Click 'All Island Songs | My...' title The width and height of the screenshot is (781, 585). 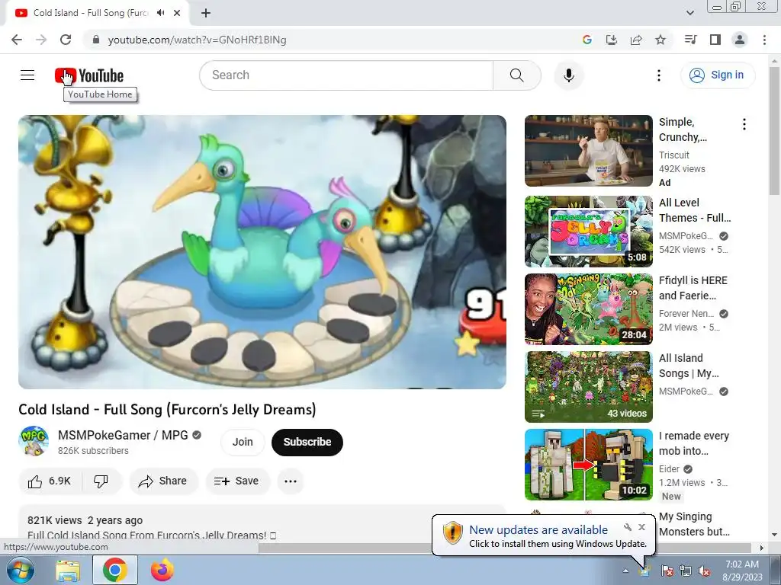(x=689, y=365)
